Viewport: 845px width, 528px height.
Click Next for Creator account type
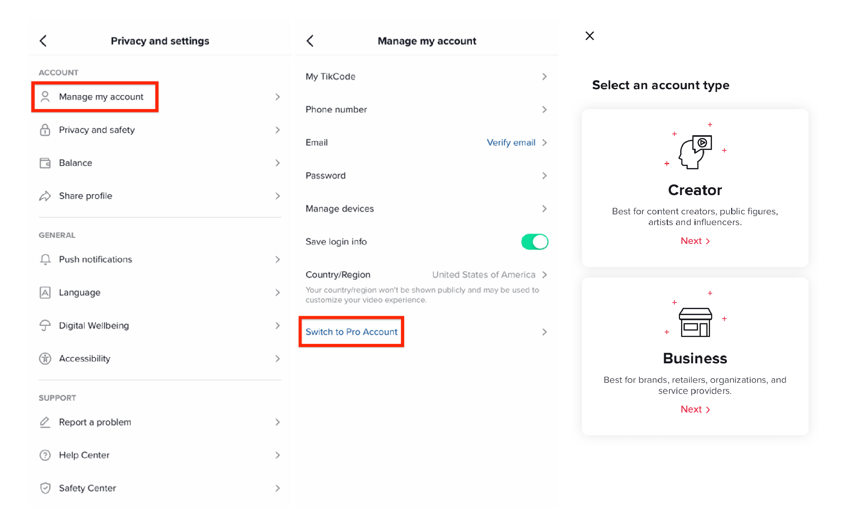[x=695, y=241]
